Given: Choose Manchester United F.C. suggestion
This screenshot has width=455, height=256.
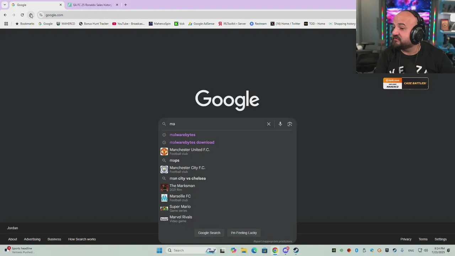Looking at the screenshot, I should point(227,151).
